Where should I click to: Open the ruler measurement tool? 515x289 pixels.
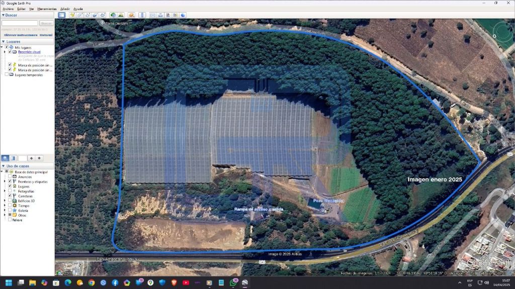point(142,15)
